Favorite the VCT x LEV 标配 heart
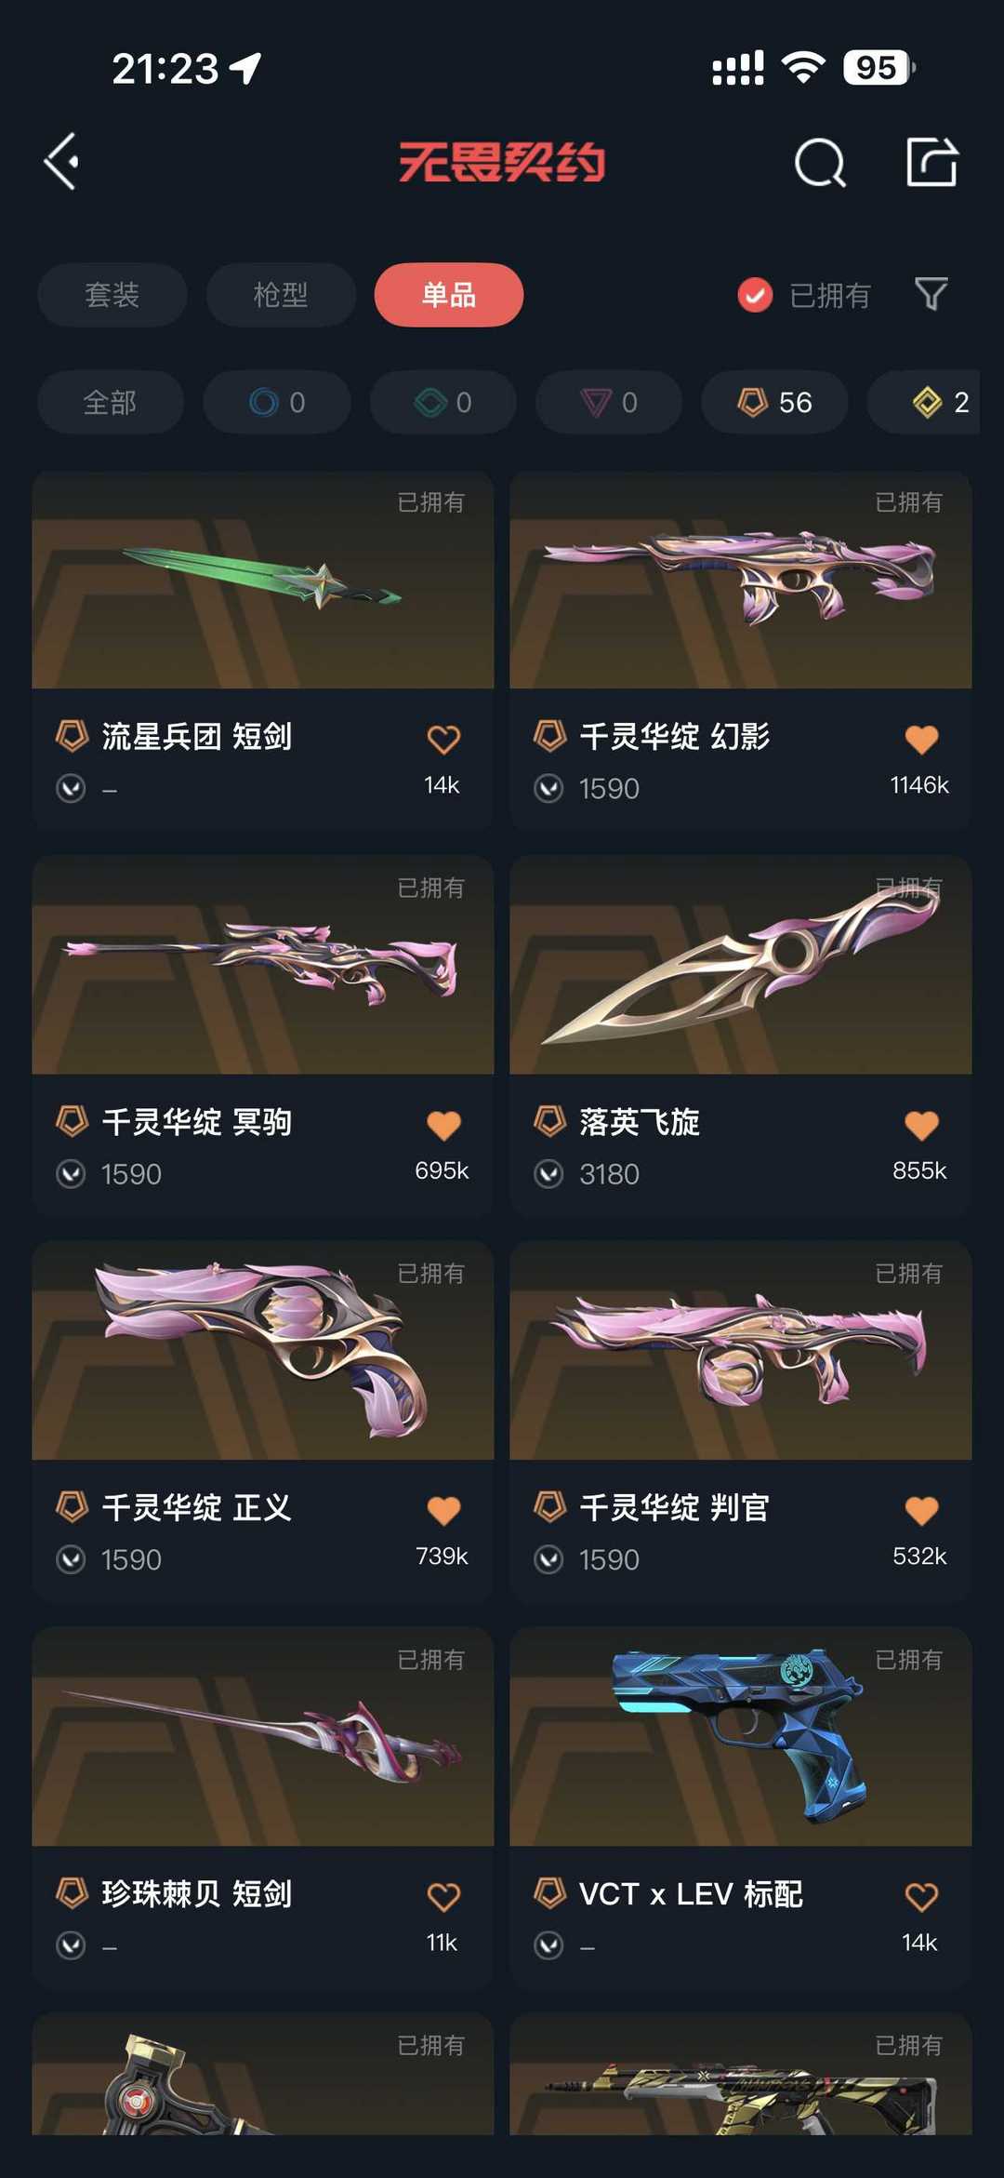 pyautogui.click(x=921, y=1896)
